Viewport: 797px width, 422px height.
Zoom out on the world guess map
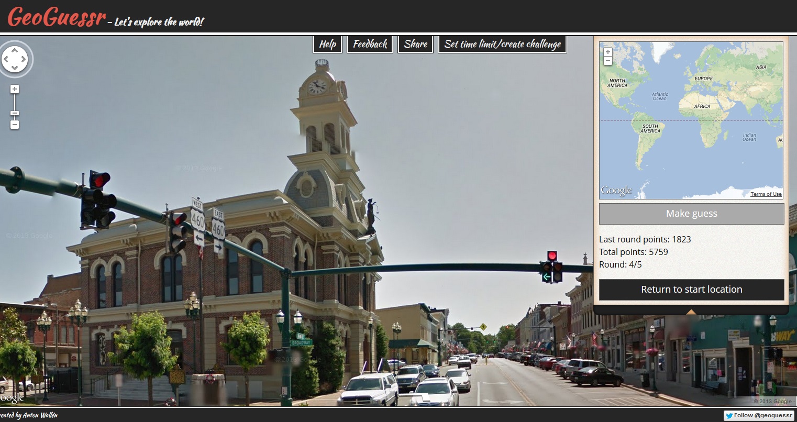(608, 61)
